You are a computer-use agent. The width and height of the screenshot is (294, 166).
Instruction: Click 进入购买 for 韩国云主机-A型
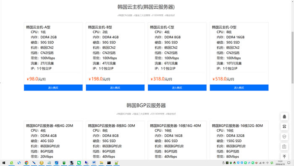coord(53,88)
